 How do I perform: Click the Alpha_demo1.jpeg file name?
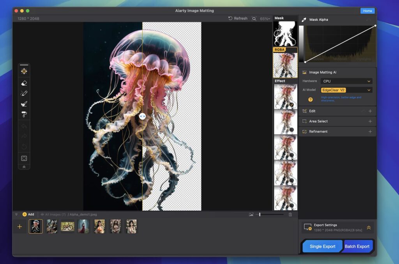point(83,215)
